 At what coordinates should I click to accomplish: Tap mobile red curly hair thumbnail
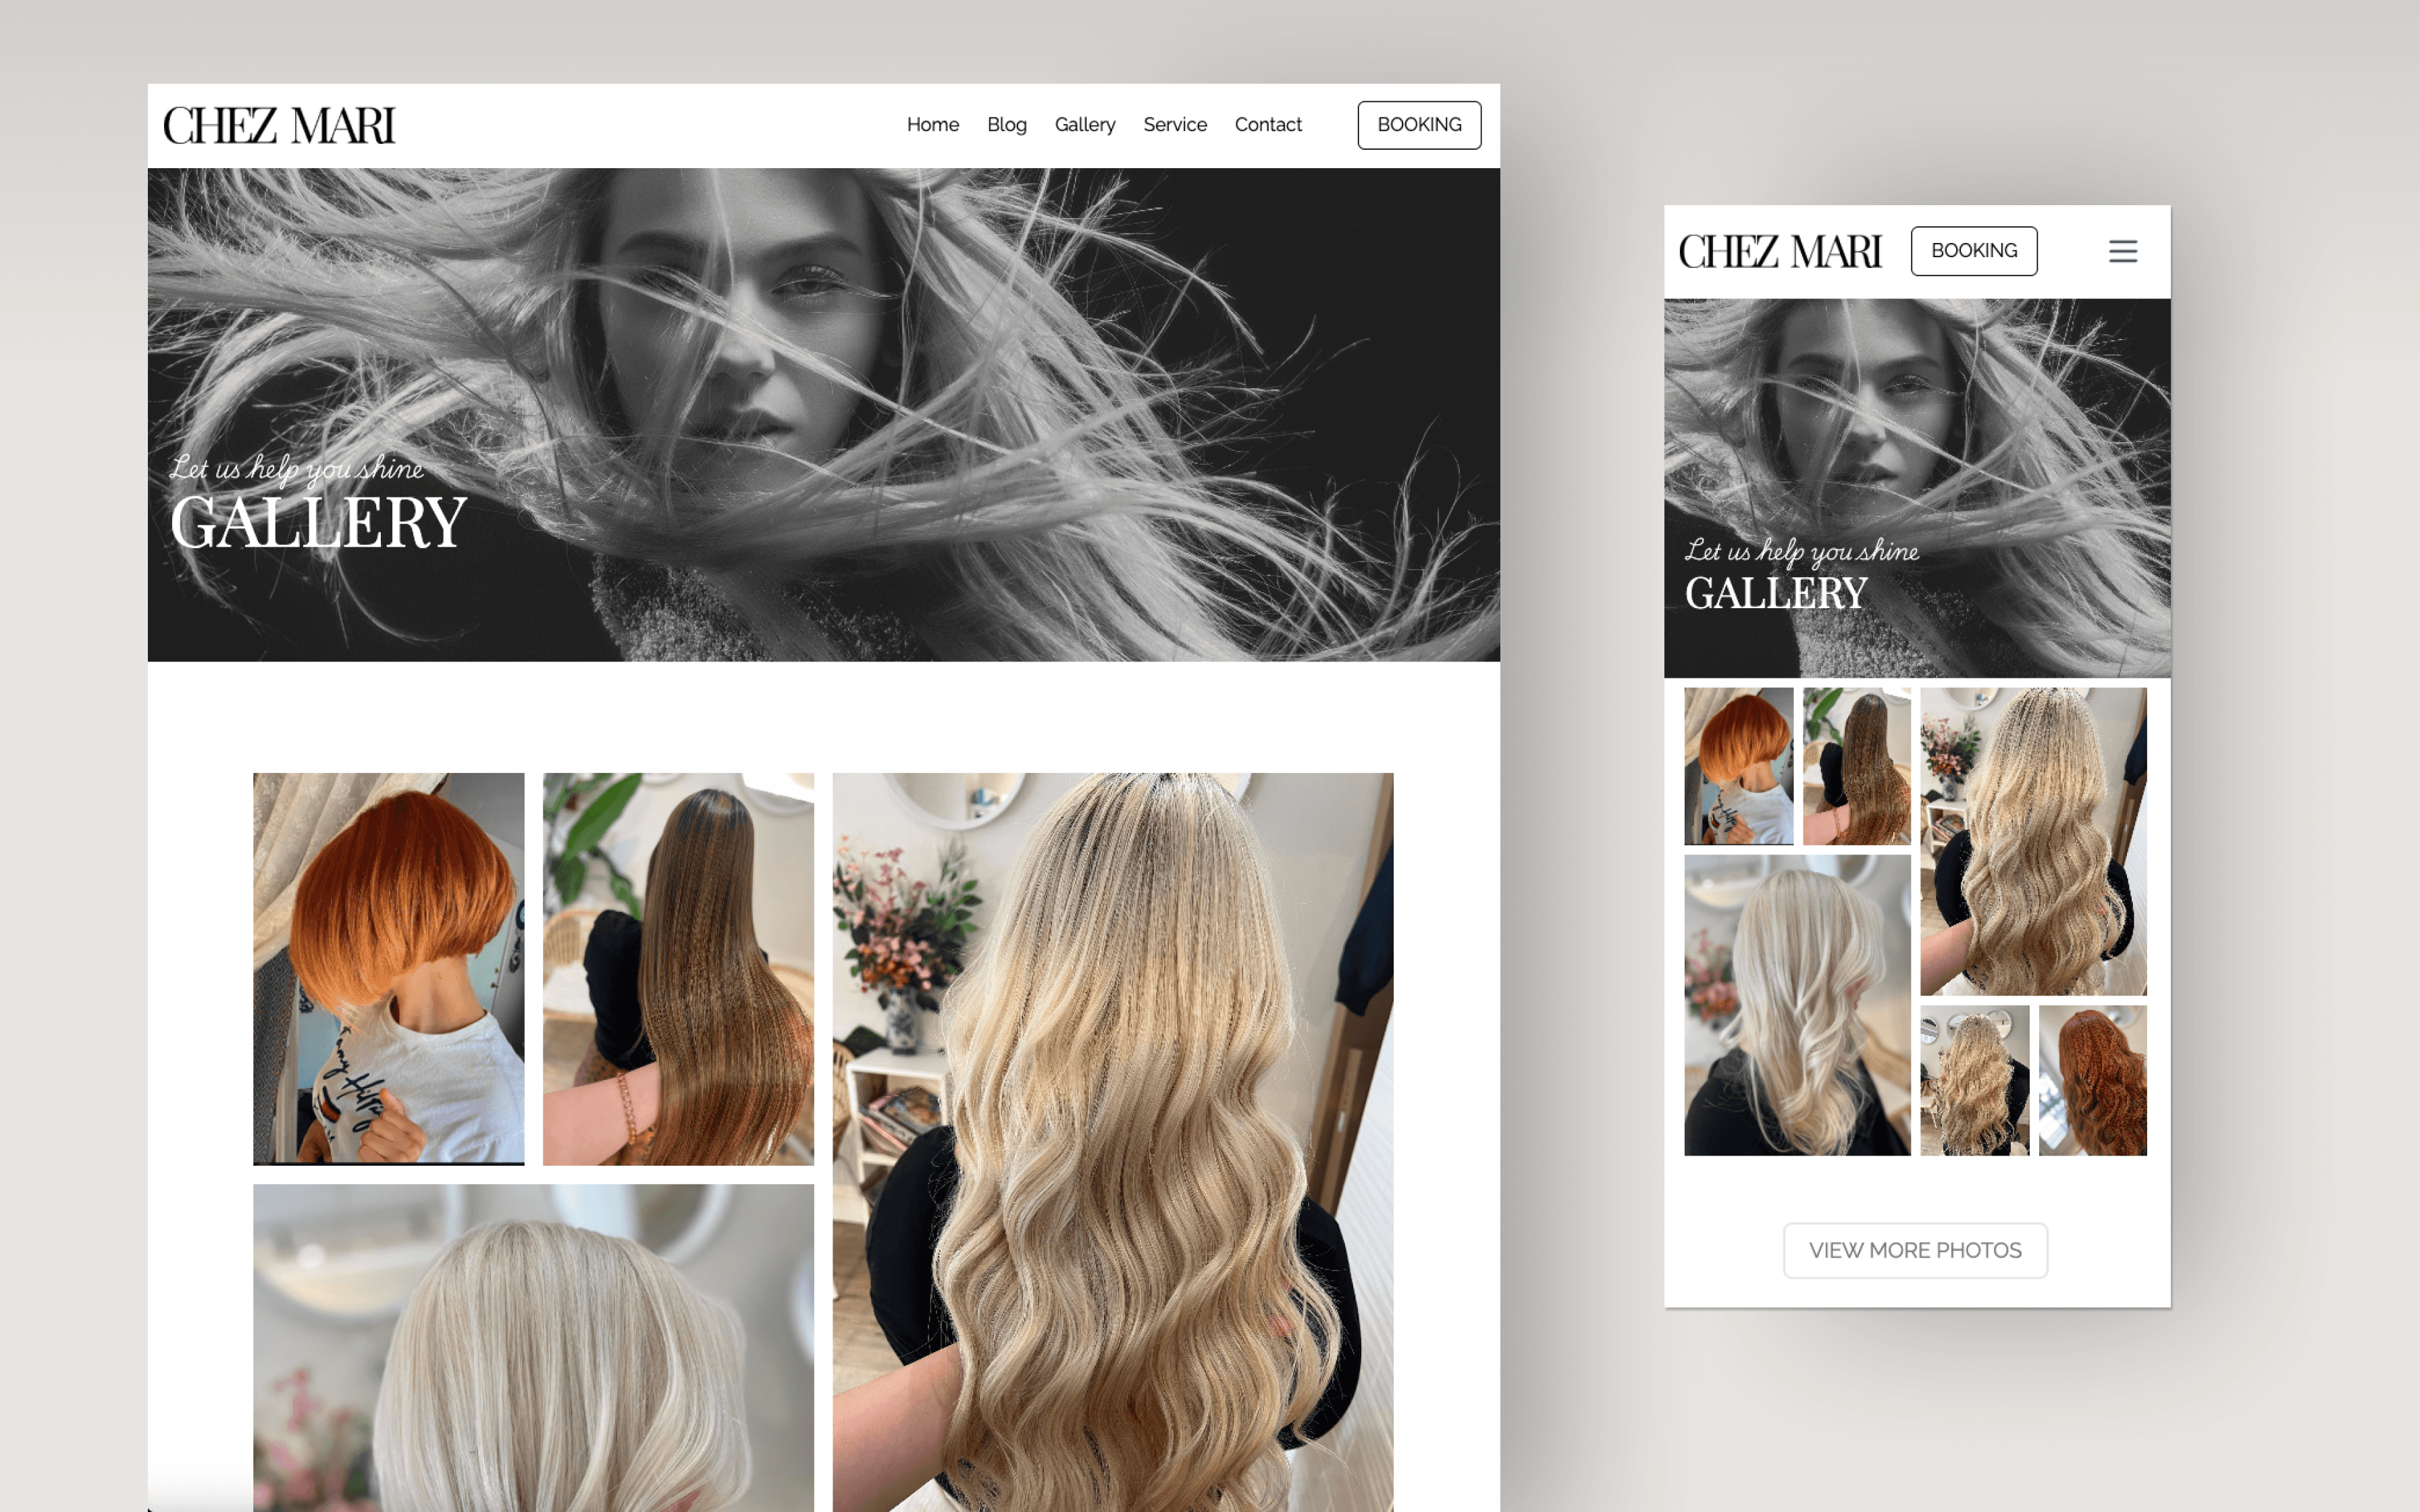[x=2092, y=1080]
